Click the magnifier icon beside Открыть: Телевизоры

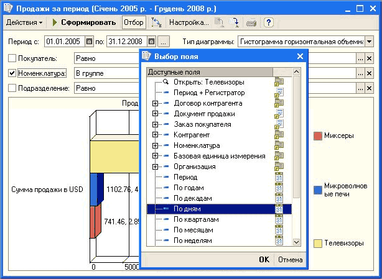coord(166,82)
